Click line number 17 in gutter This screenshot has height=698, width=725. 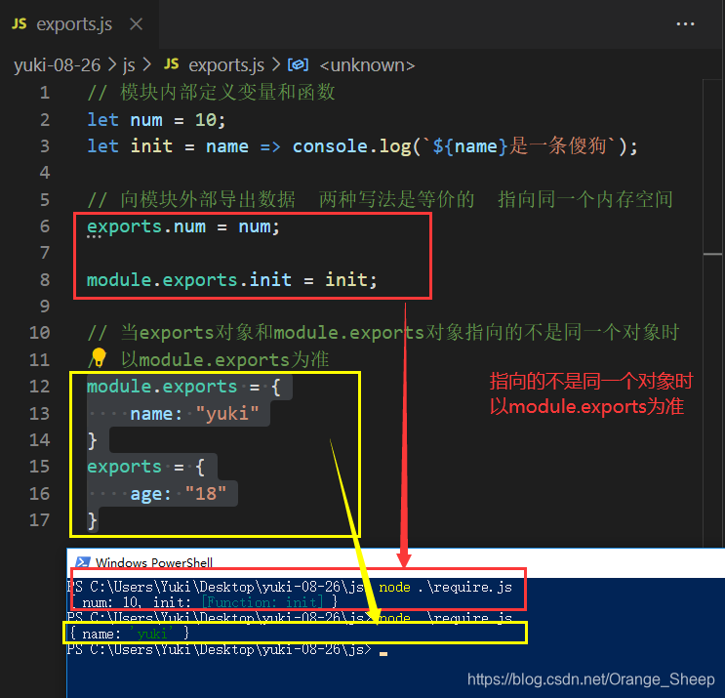pos(39,520)
